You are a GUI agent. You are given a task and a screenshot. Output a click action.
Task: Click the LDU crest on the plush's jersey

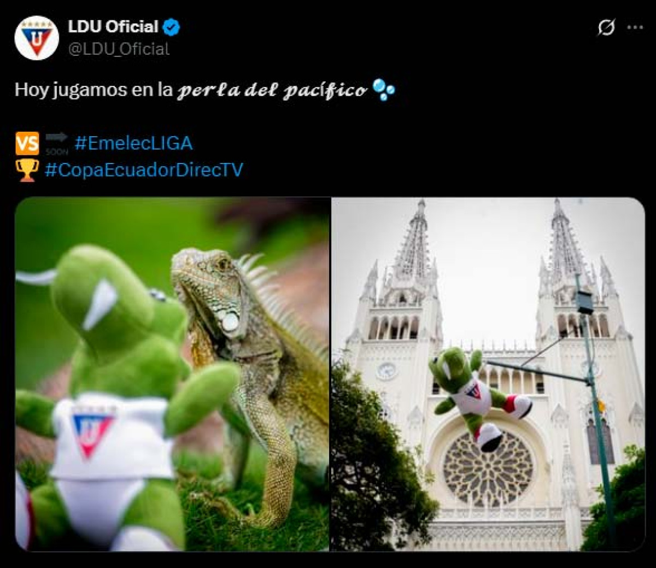click(92, 434)
